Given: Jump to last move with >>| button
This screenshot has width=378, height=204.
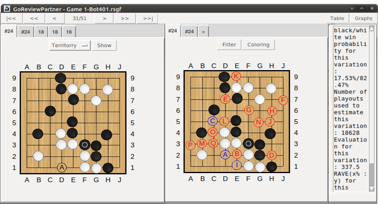Looking at the screenshot, I should 147,18.
